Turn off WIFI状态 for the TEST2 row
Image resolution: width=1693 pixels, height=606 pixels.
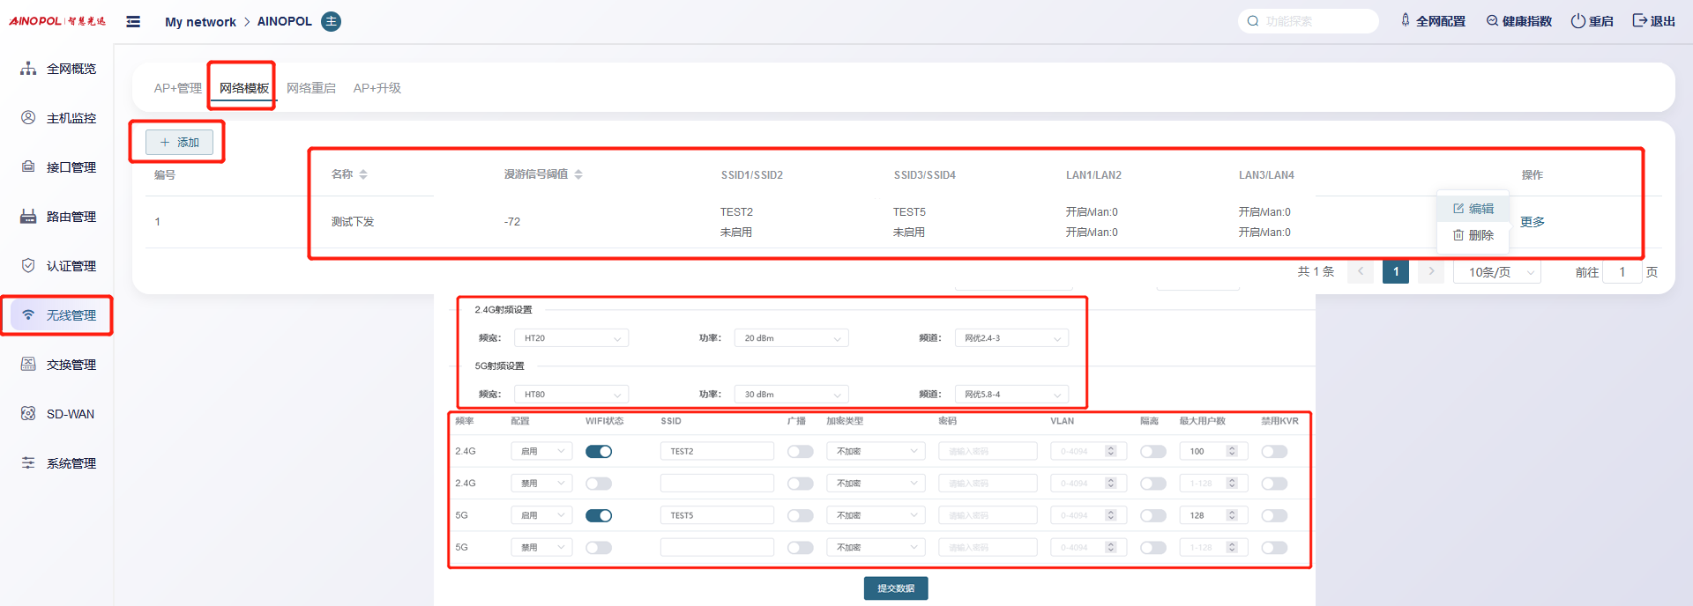599,452
